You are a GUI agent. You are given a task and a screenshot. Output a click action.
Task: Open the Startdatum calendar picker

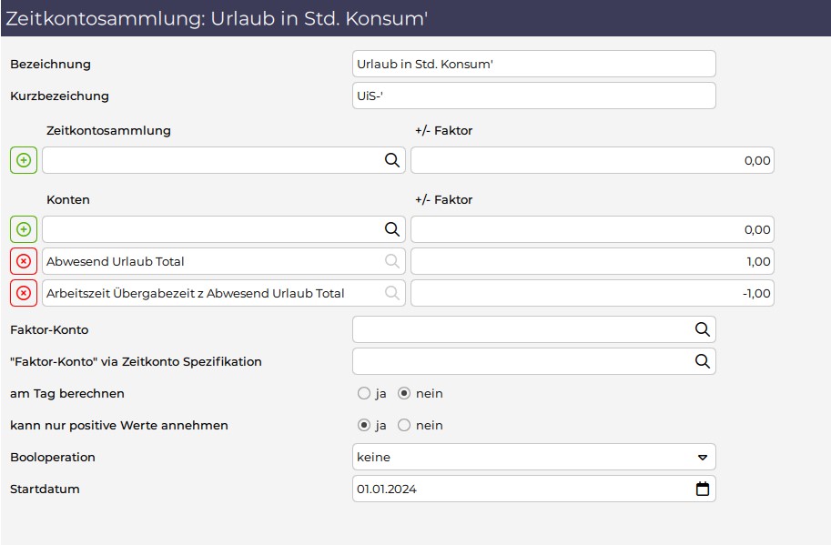[x=703, y=489]
